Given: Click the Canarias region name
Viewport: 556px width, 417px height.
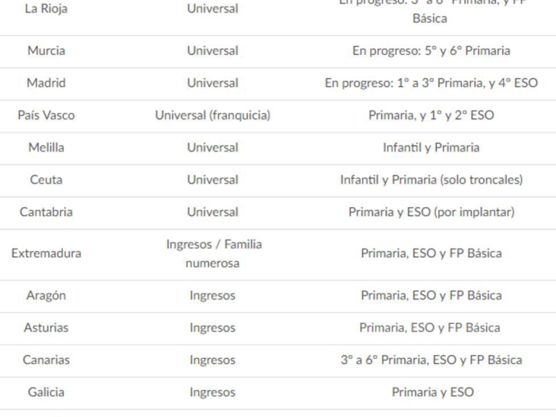Looking at the screenshot, I should point(46,360).
